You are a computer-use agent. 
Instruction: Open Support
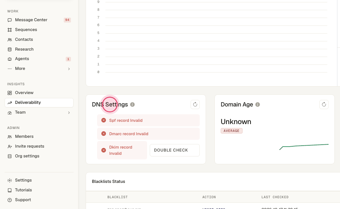(39, 200)
